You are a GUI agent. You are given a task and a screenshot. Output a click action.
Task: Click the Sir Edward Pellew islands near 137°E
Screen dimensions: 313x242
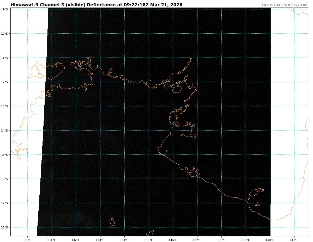click(x=193, y=172)
